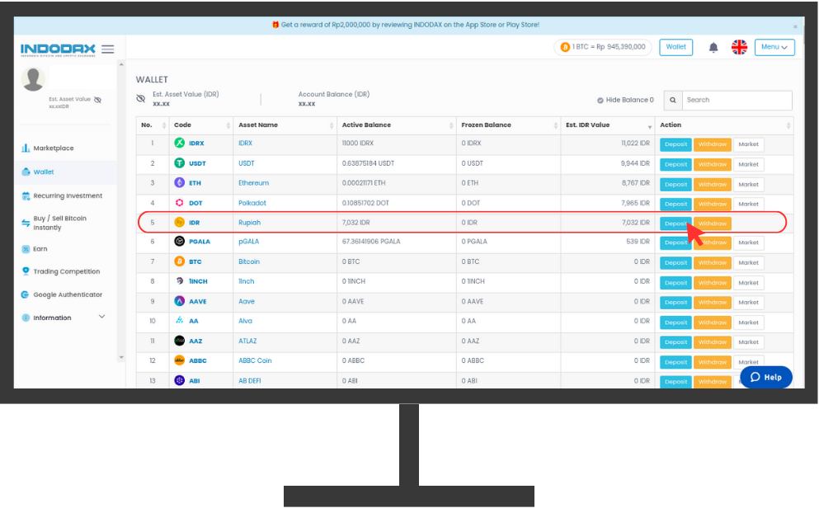The height and width of the screenshot is (513, 819).
Task: Click the Bitcoin coin icon in row 7
Action: (x=180, y=262)
